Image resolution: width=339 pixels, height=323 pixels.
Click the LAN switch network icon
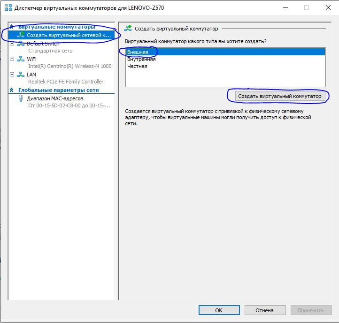(21, 75)
